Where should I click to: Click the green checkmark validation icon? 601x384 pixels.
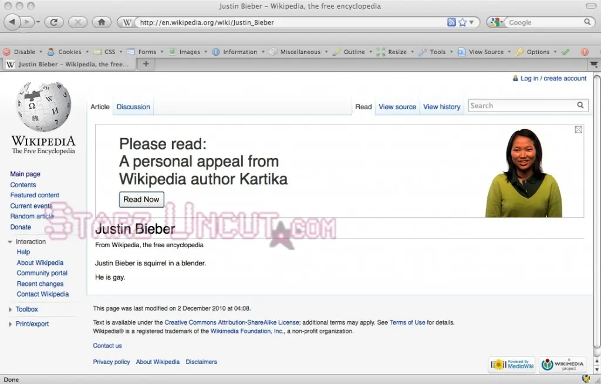point(565,52)
